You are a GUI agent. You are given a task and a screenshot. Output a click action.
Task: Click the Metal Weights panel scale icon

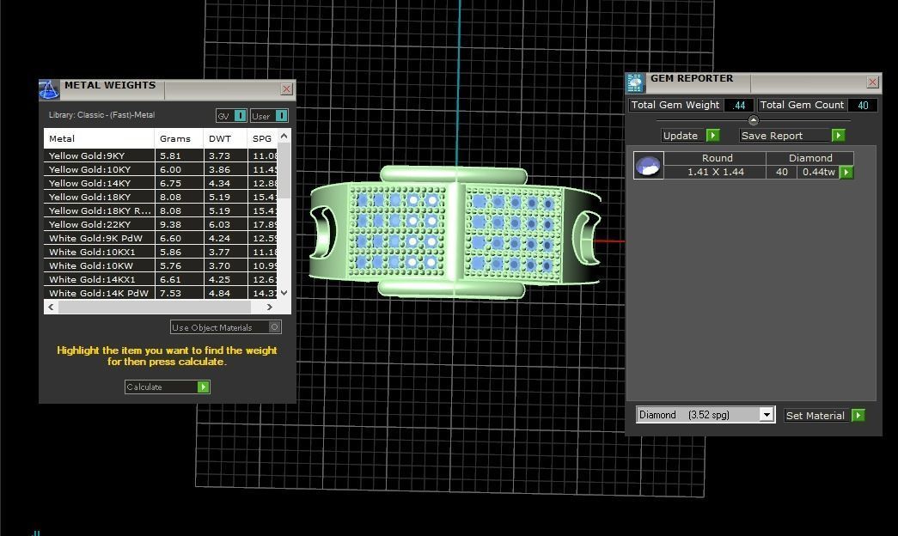click(49, 89)
